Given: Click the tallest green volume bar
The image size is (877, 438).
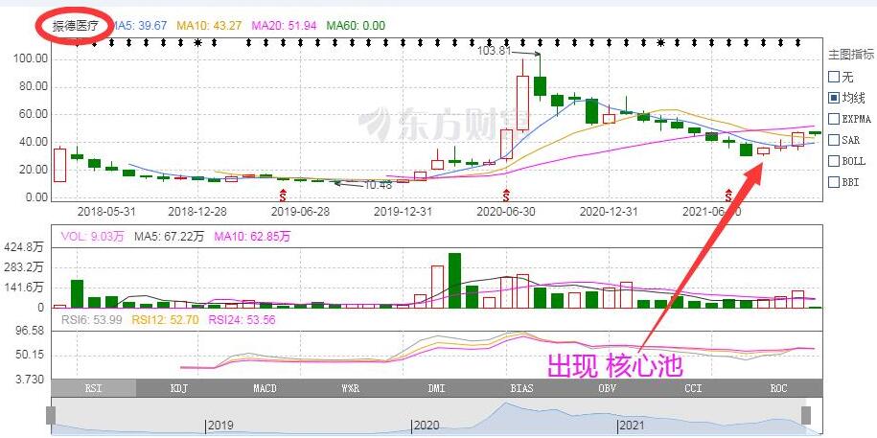Looking at the screenshot, I should [454, 280].
